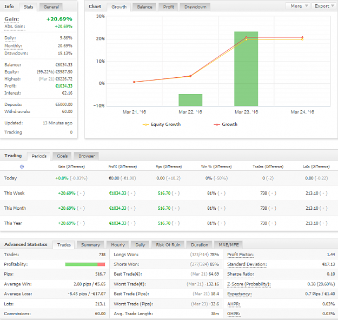This screenshot has width=338, height=320.
Task: Click the Lots (Difference) column header
Action: click(316, 166)
